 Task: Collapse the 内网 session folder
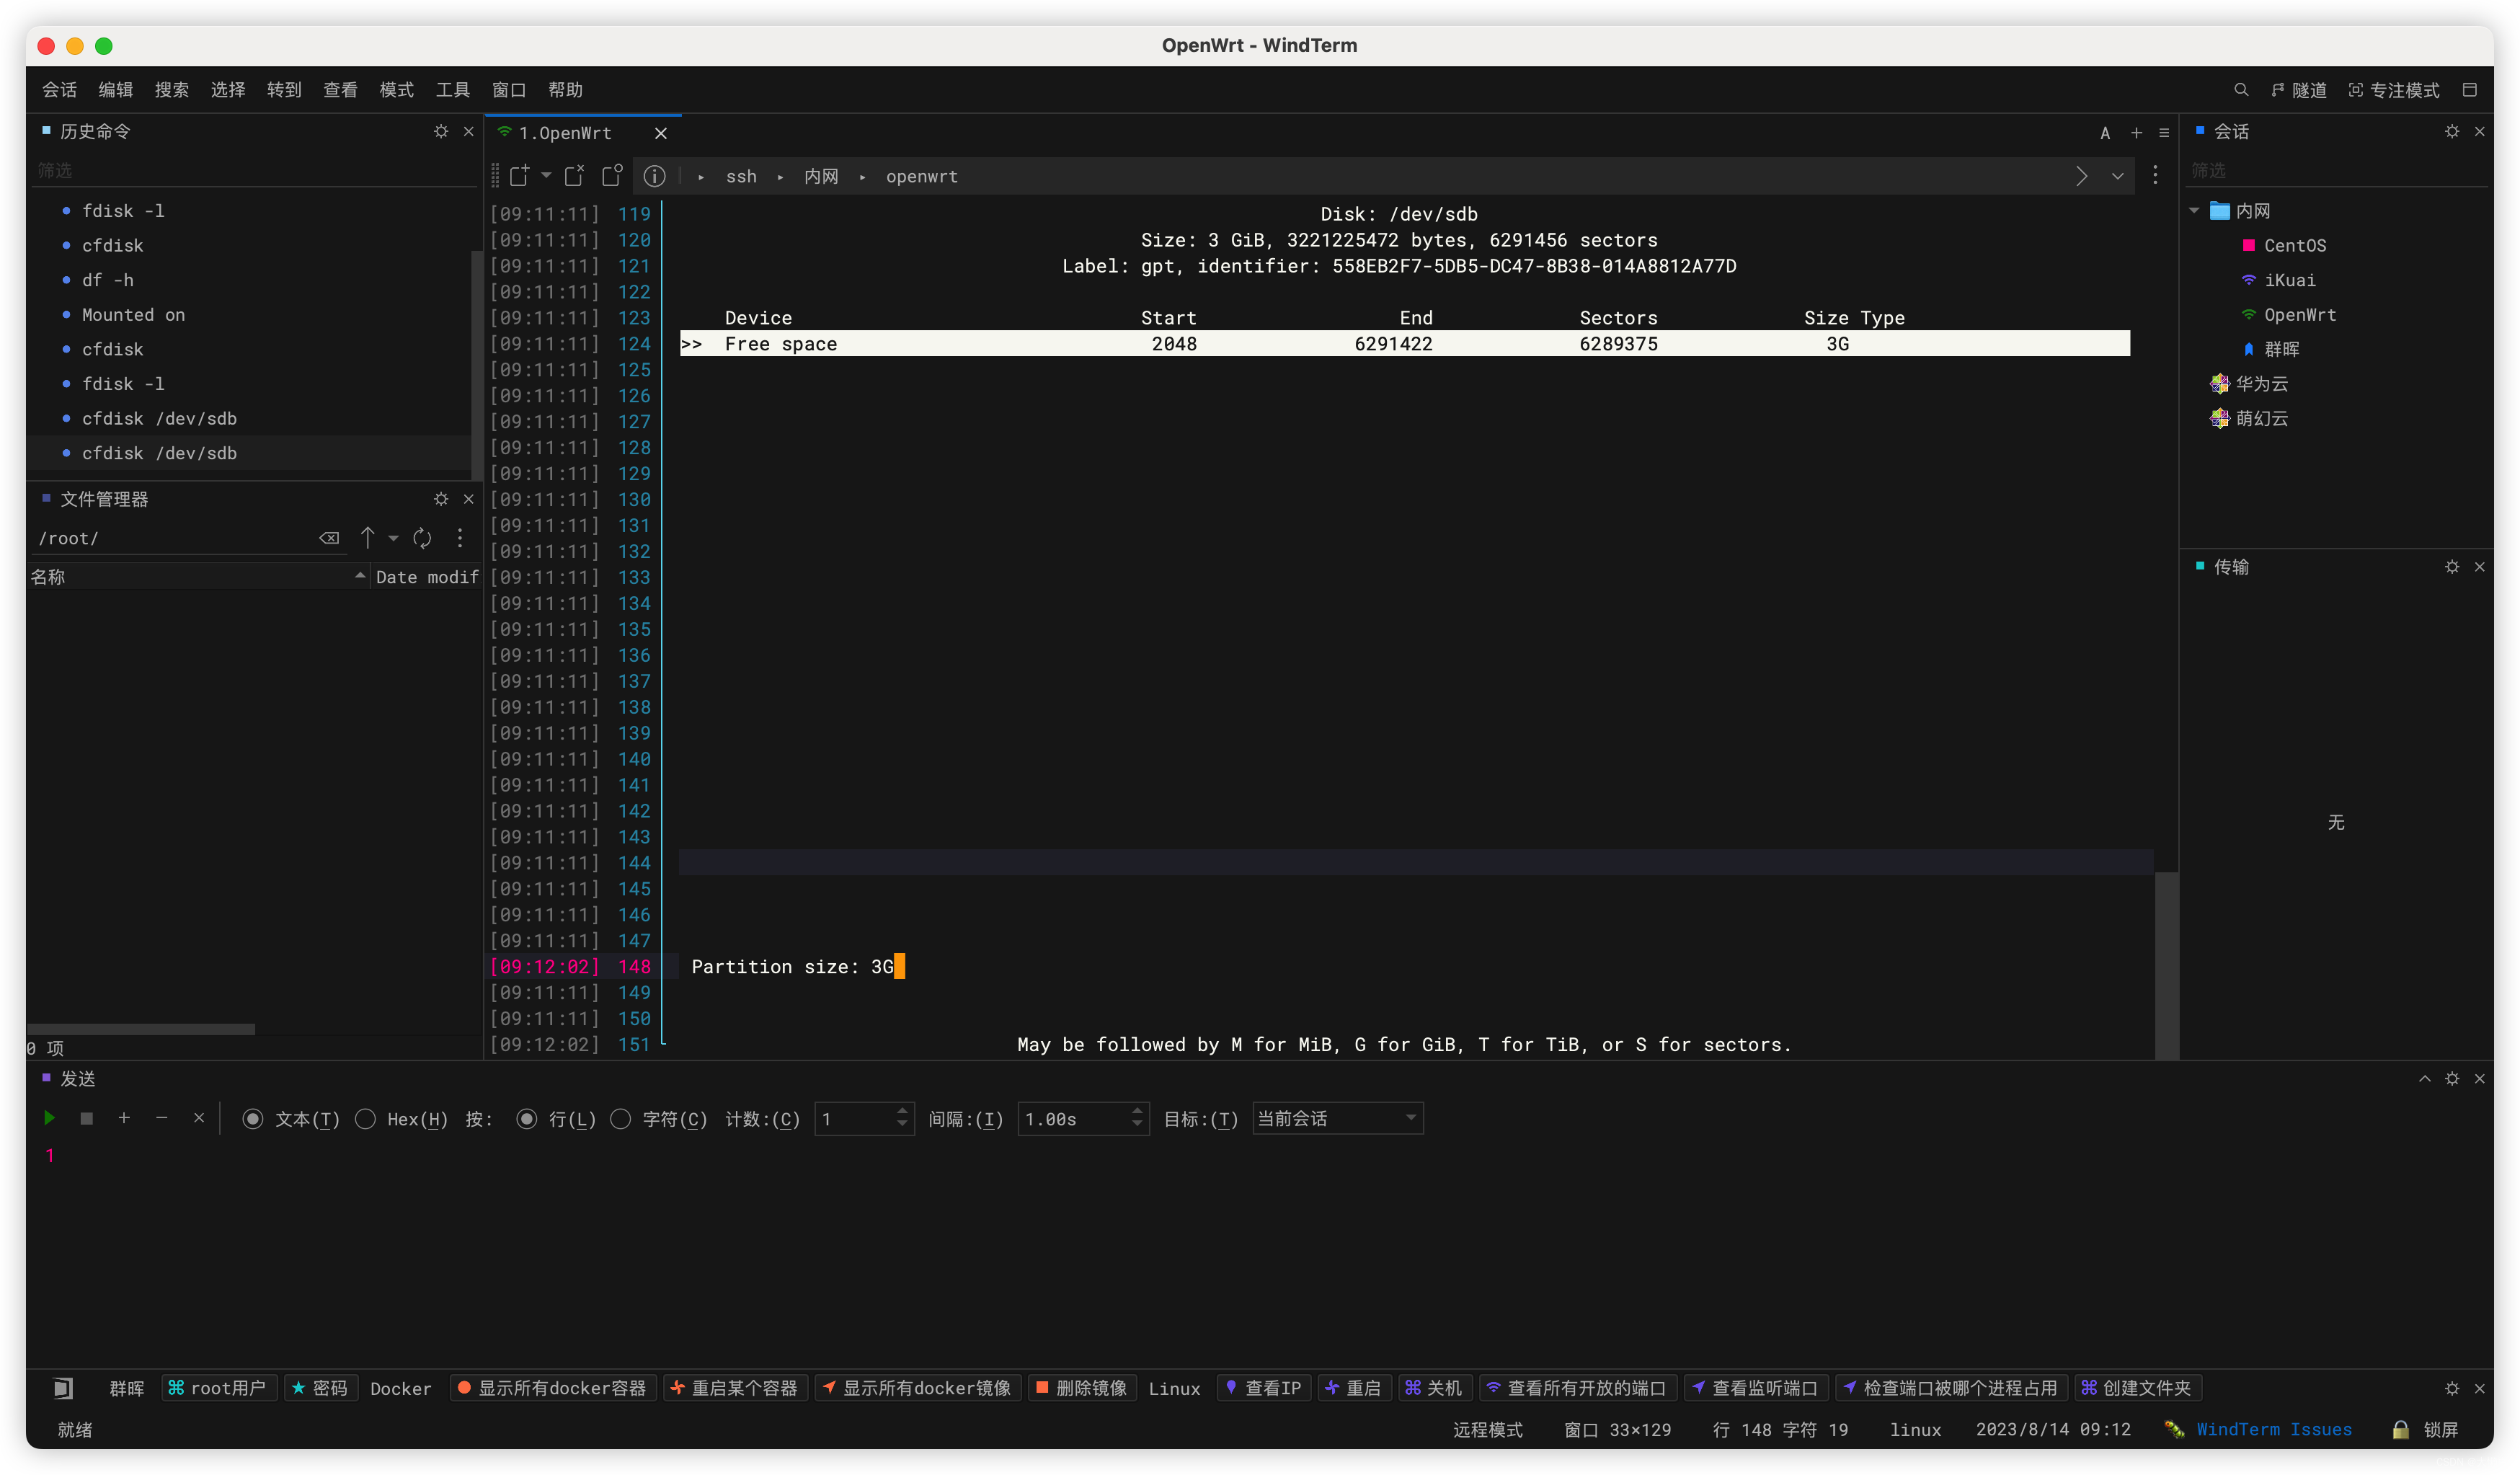pos(2194,211)
